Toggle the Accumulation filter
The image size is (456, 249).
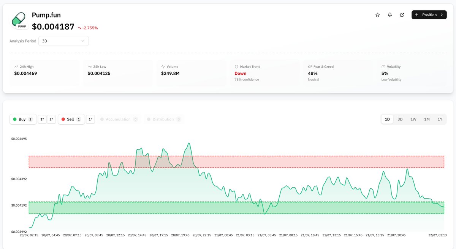coord(119,119)
